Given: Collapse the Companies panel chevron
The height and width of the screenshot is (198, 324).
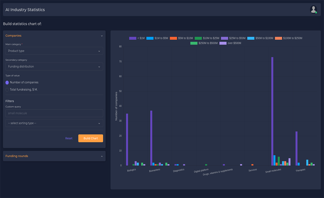Looking at the screenshot, I should [102, 36].
